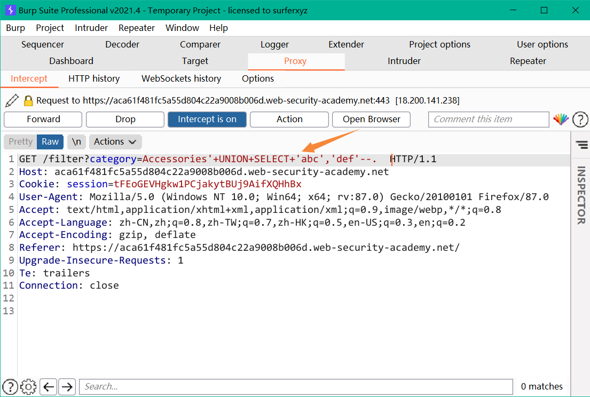Switch to the Extender tab
This screenshot has width=590, height=397.
[346, 44]
